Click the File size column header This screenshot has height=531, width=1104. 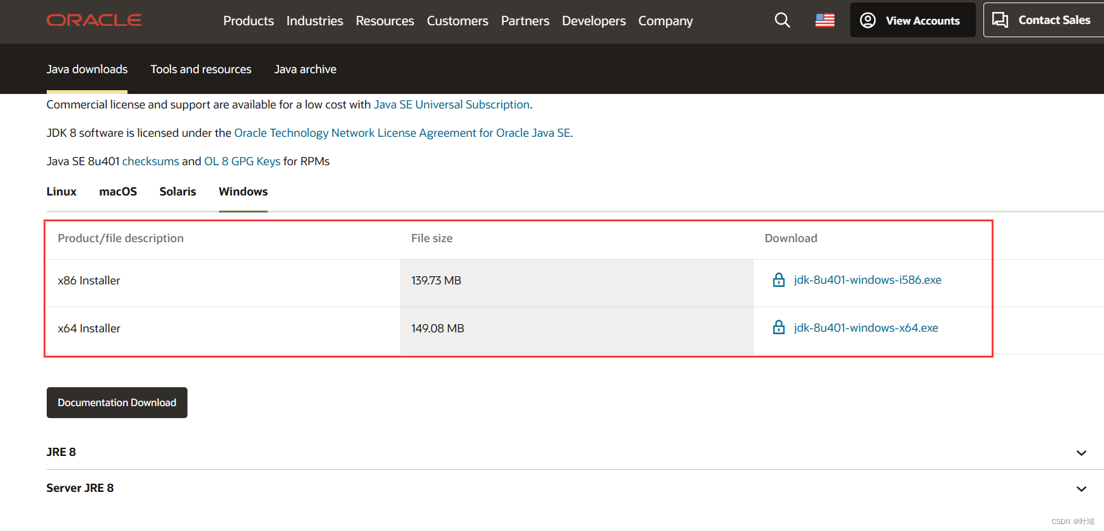tap(432, 238)
